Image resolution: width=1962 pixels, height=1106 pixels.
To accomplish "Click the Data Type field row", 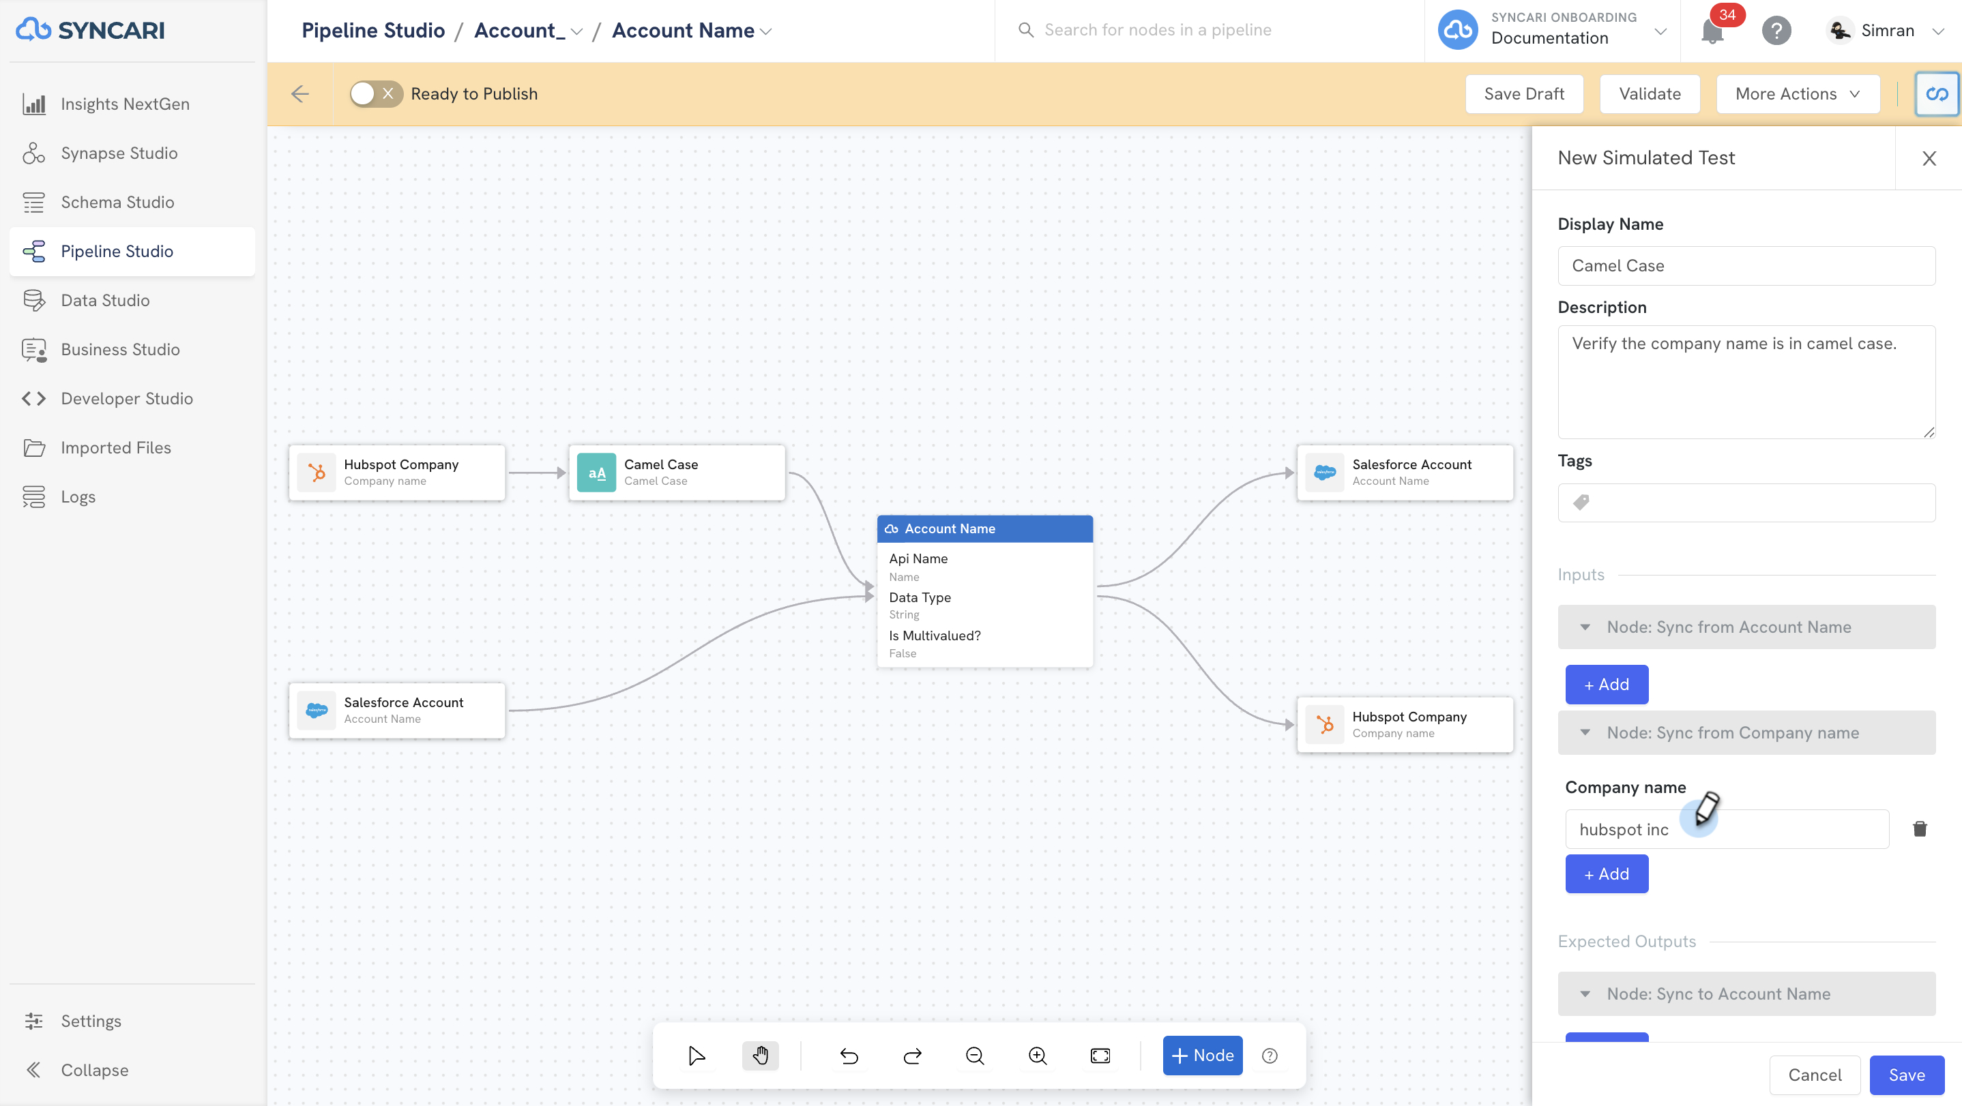I will pyautogui.click(x=985, y=605).
